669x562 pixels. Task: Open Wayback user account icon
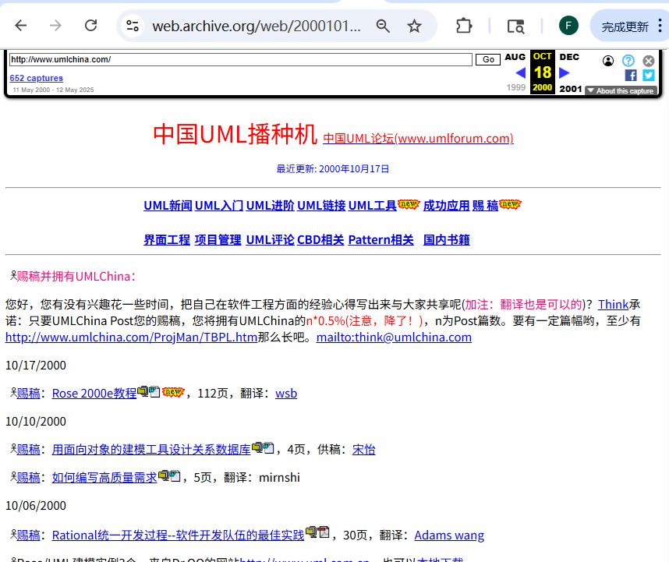pos(608,61)
